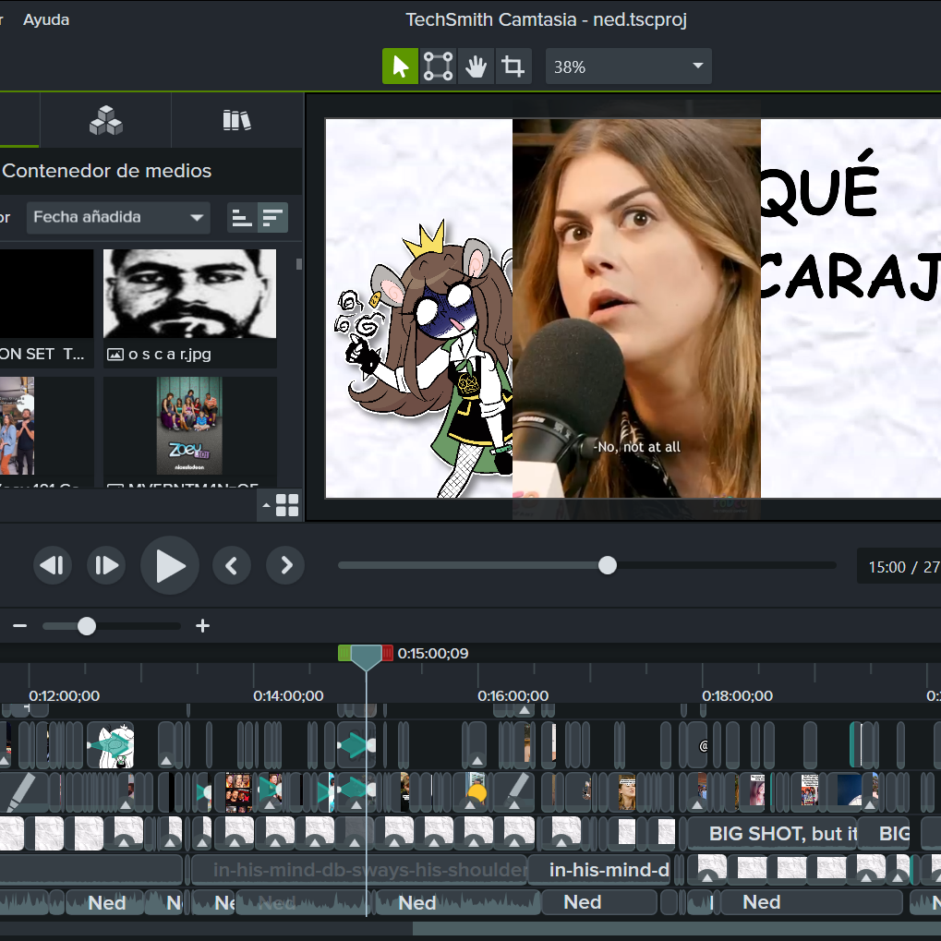Activate the Pan hand tool
The width and height of the screenshot is (941, 941).
click(476, 66)
